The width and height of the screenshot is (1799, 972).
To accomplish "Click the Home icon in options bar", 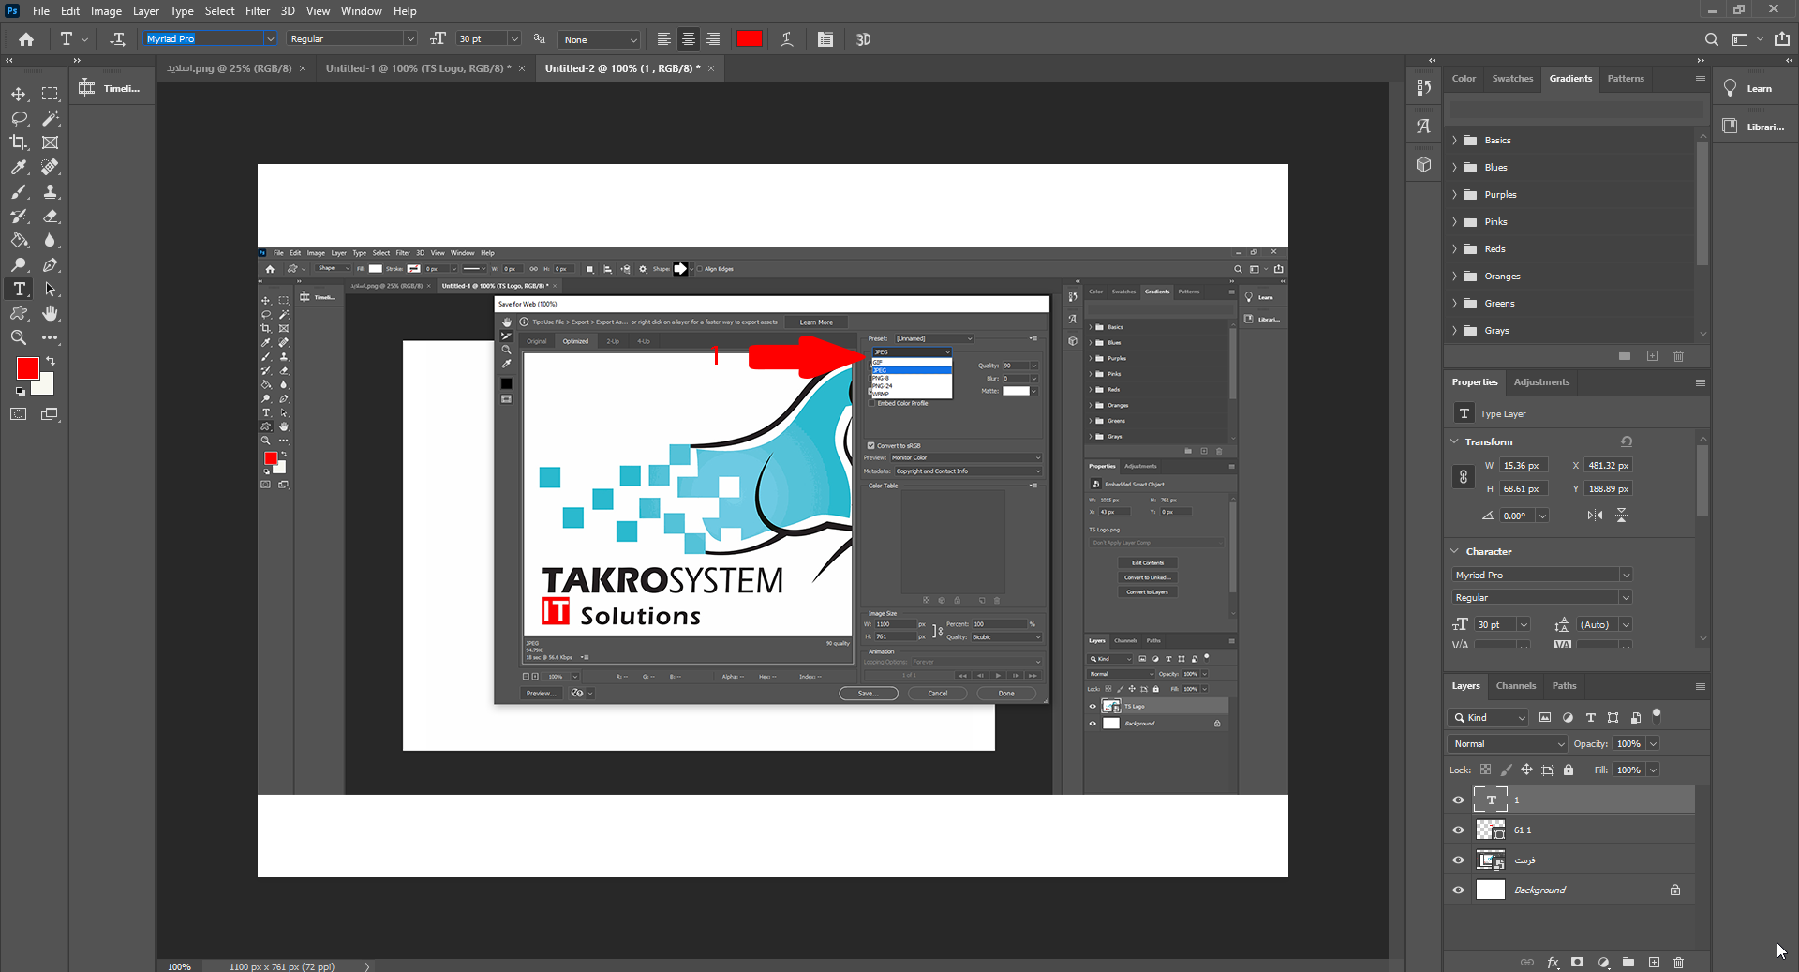I will pyautogui.click(x=26, y=39).
